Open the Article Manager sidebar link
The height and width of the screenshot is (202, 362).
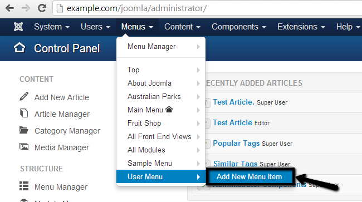(x=62, y=114)
